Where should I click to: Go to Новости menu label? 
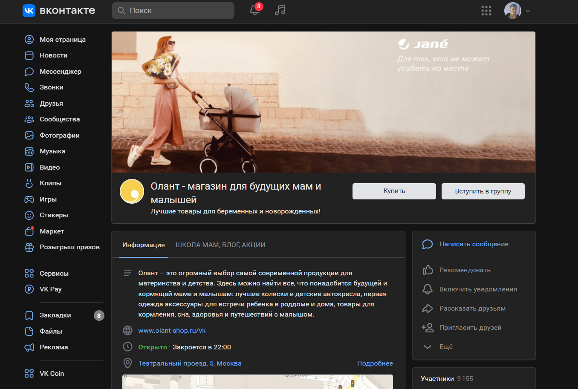[x=53, y=55]
